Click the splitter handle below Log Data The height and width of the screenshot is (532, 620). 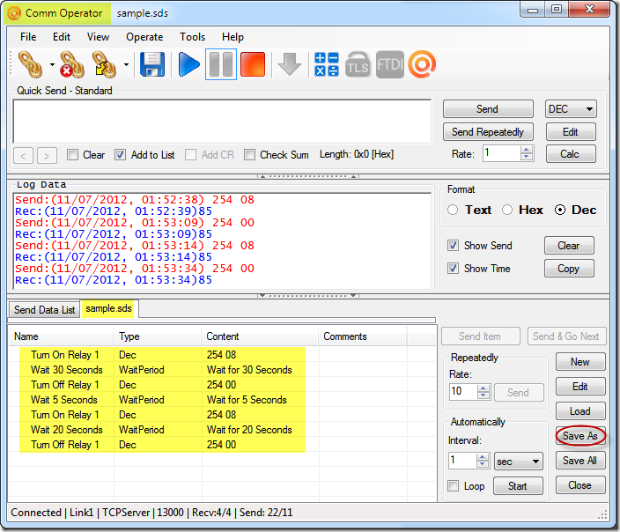coord(308,295)
